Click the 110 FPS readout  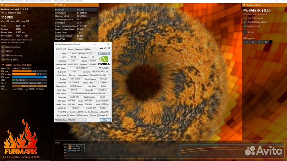pos(7,17)
